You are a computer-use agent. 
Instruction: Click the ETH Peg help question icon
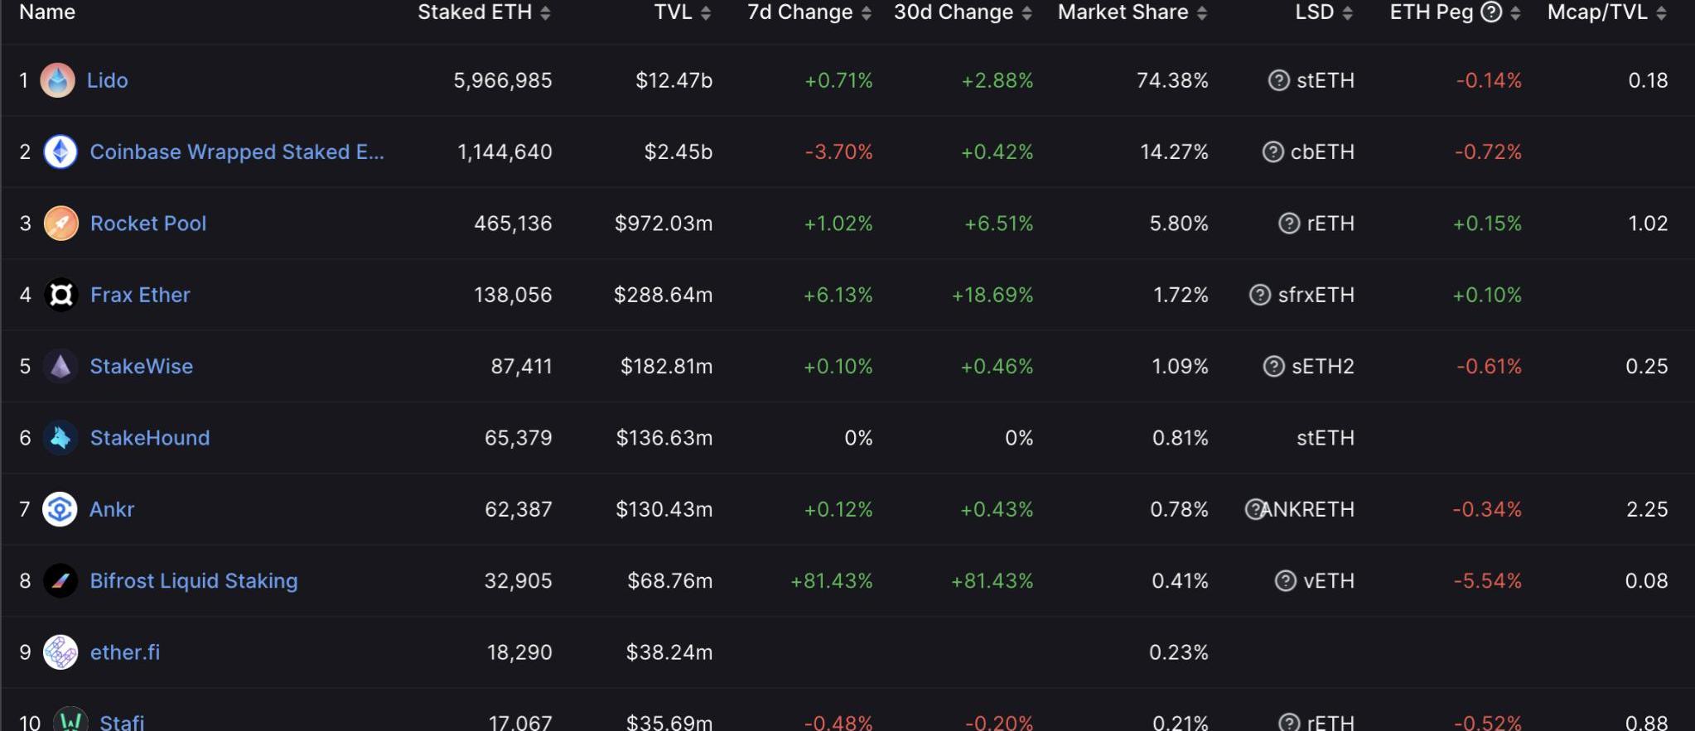coord(1491,12)
